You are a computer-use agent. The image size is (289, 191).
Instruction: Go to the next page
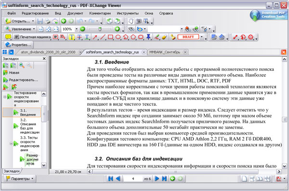[x=157, y=178]
